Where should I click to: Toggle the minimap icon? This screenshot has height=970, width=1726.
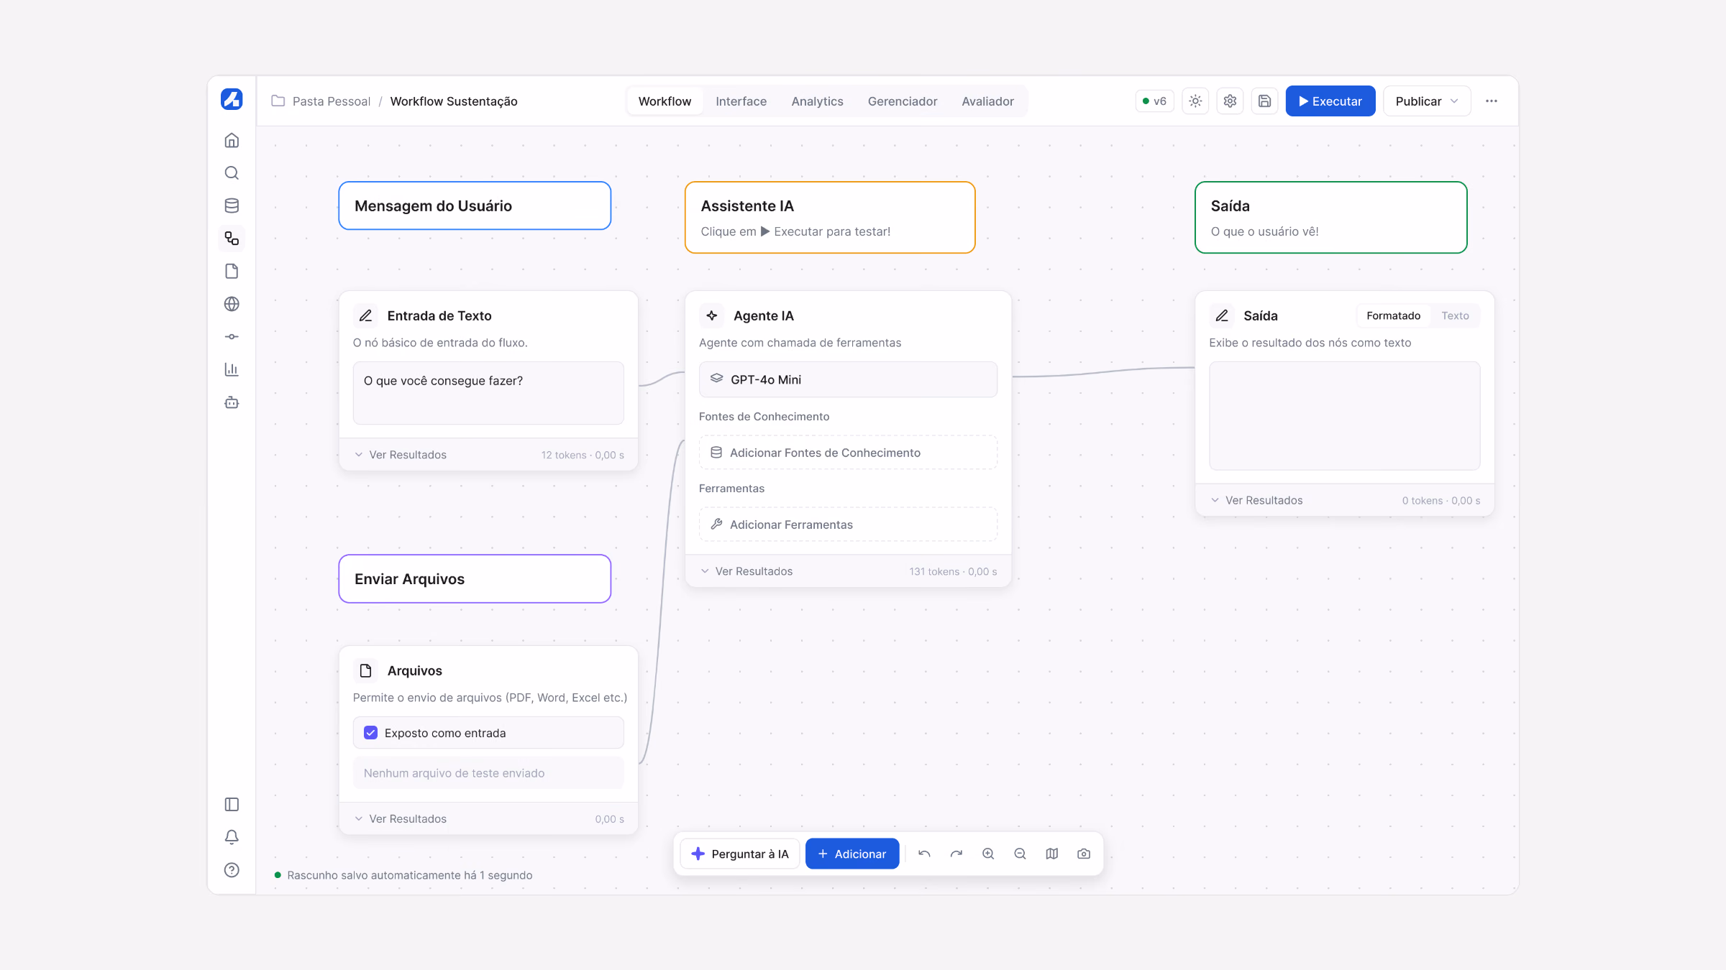1051,854
